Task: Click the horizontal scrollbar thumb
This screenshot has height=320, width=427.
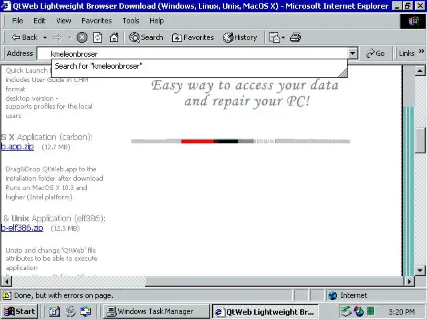Action: pos(274,281)
